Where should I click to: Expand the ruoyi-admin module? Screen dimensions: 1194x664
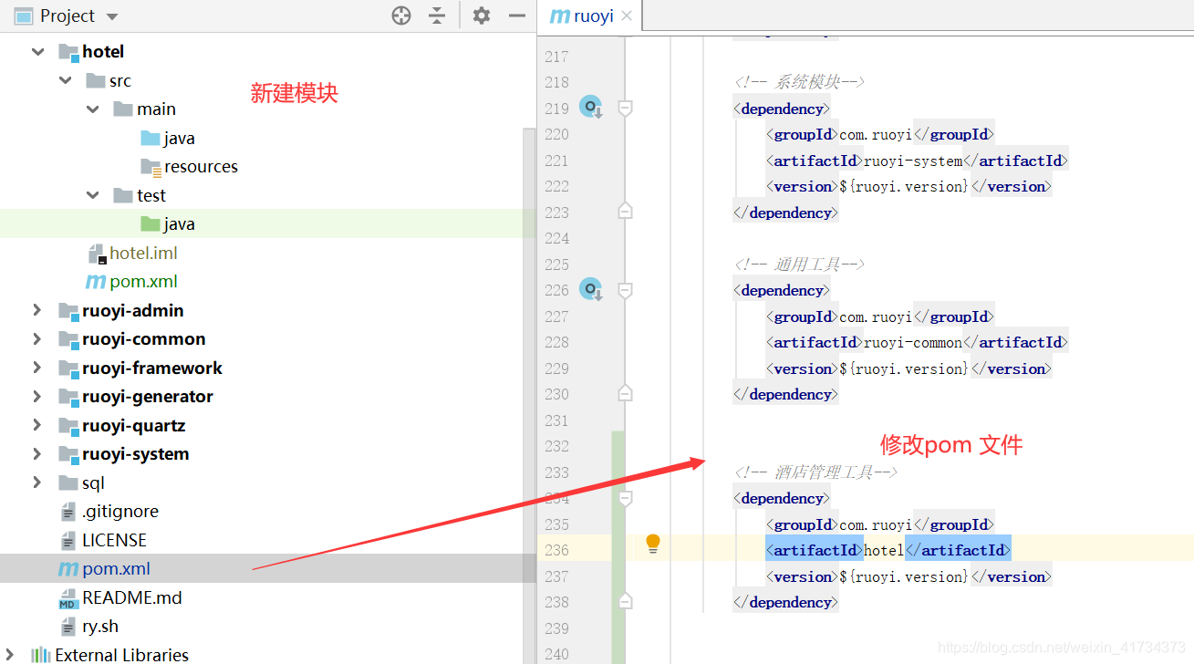tap(37, 310)
